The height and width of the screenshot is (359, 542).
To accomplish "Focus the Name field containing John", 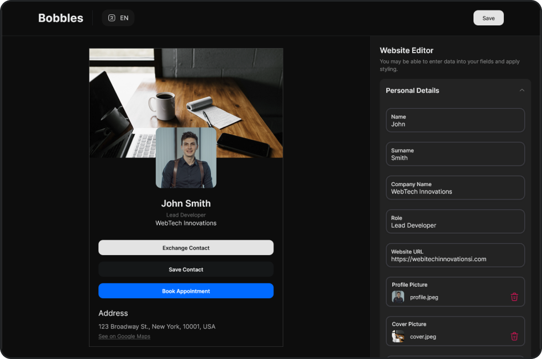I will [455, 120].
